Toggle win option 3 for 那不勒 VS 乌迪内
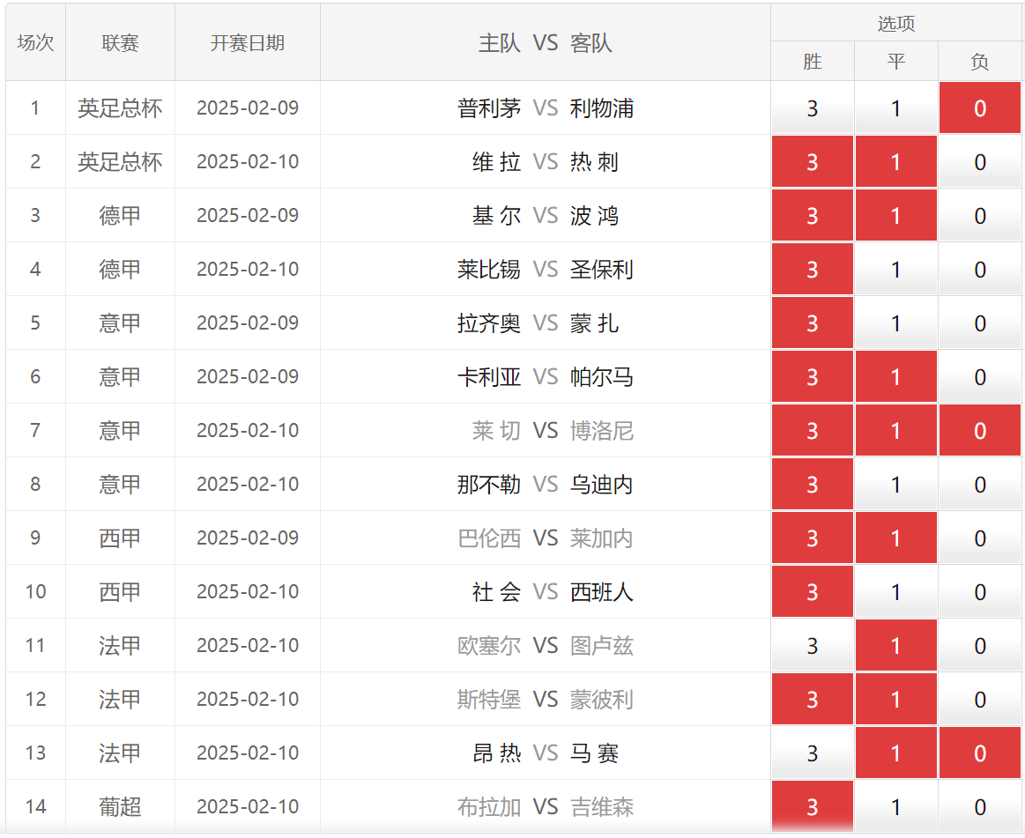The width and height of the screenshot is (1025, 838). [x=812, y=484]
